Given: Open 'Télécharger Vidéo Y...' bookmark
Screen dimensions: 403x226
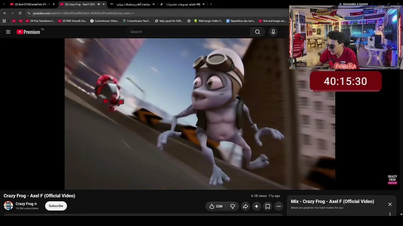Looking at the screenshot, I should tap(208, 21).
